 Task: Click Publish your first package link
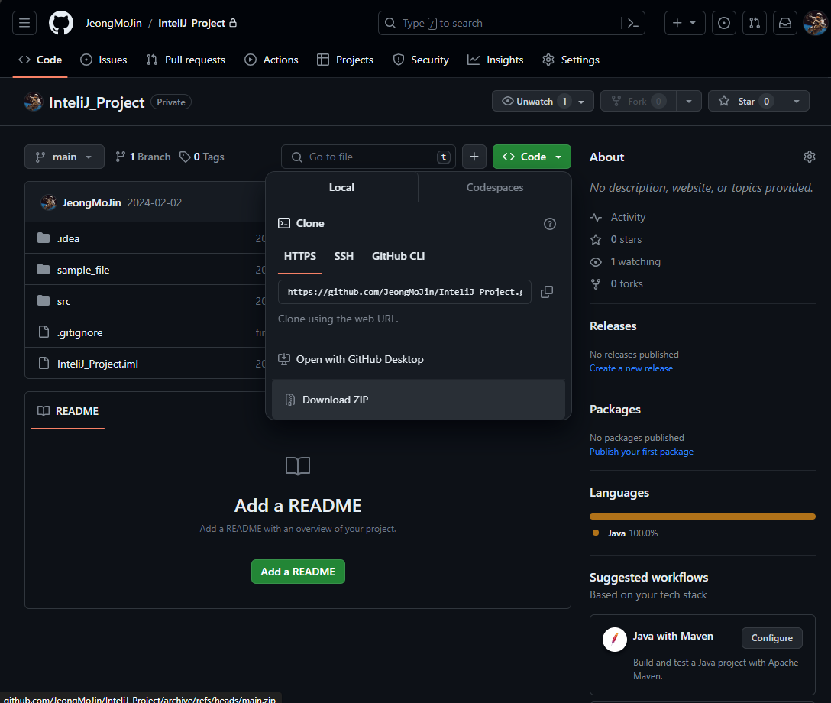tap(642, 451)
